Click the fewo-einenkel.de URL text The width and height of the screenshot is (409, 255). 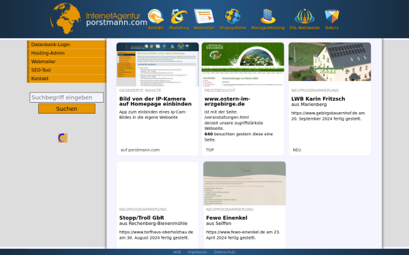(236, 232)
